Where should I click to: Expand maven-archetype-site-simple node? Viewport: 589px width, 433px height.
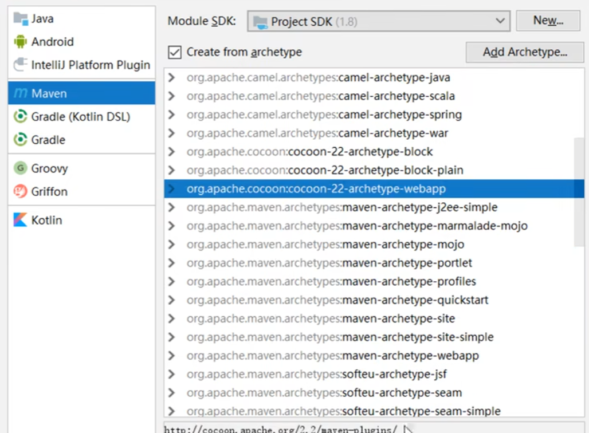coord(172,337)
